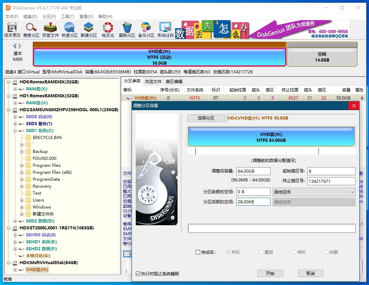Select the 待机 (standby) radio option
The image size is (369, 285).
(x=294, y=252)
